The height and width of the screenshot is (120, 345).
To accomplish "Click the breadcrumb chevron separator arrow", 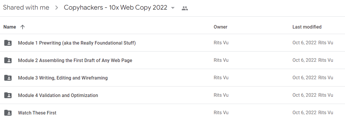I will coord(57,8).
